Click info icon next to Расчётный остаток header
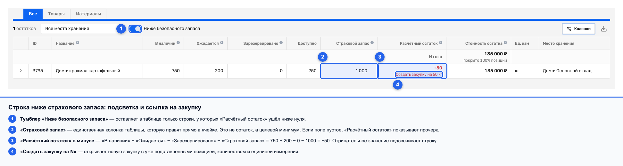 pos(441,43)
